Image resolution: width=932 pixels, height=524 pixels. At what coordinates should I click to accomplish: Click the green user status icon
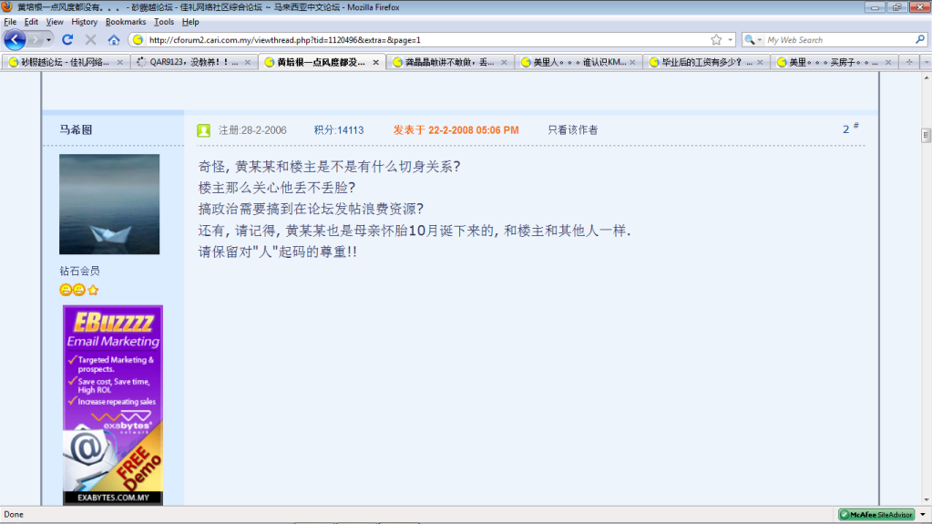[x=203, y=130]
